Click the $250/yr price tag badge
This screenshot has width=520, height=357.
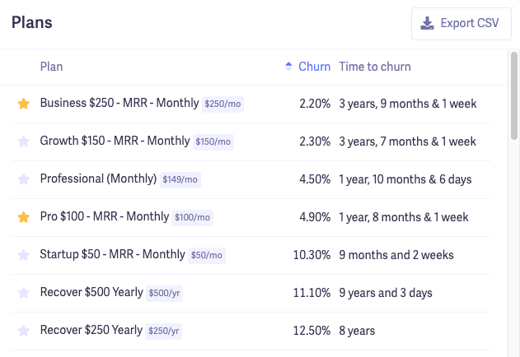[x=163, y=331]
